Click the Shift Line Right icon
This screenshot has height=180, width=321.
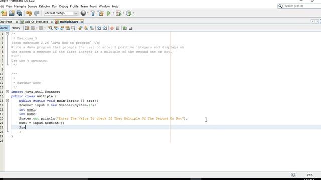click(x=105, y=28)
